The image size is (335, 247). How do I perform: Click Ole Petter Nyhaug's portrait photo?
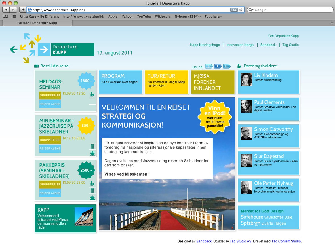coord(246,187)
